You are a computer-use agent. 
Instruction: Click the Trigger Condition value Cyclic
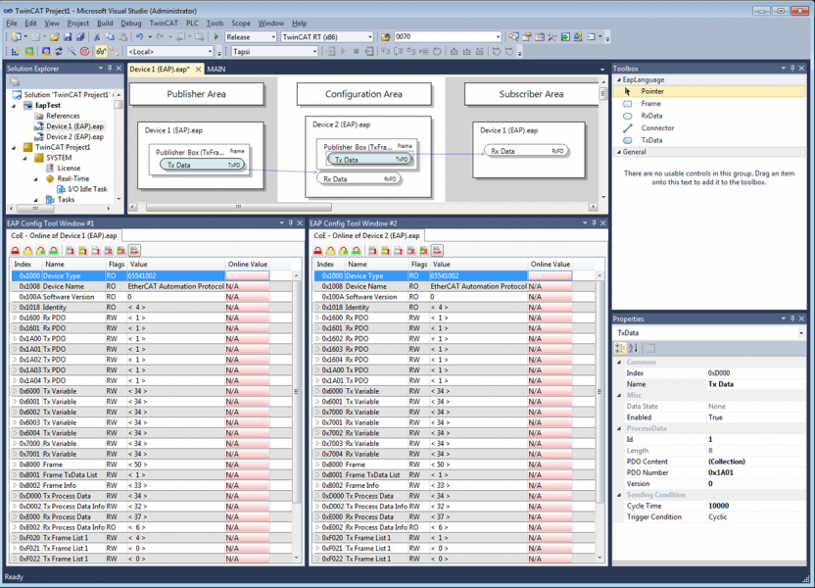717,516
